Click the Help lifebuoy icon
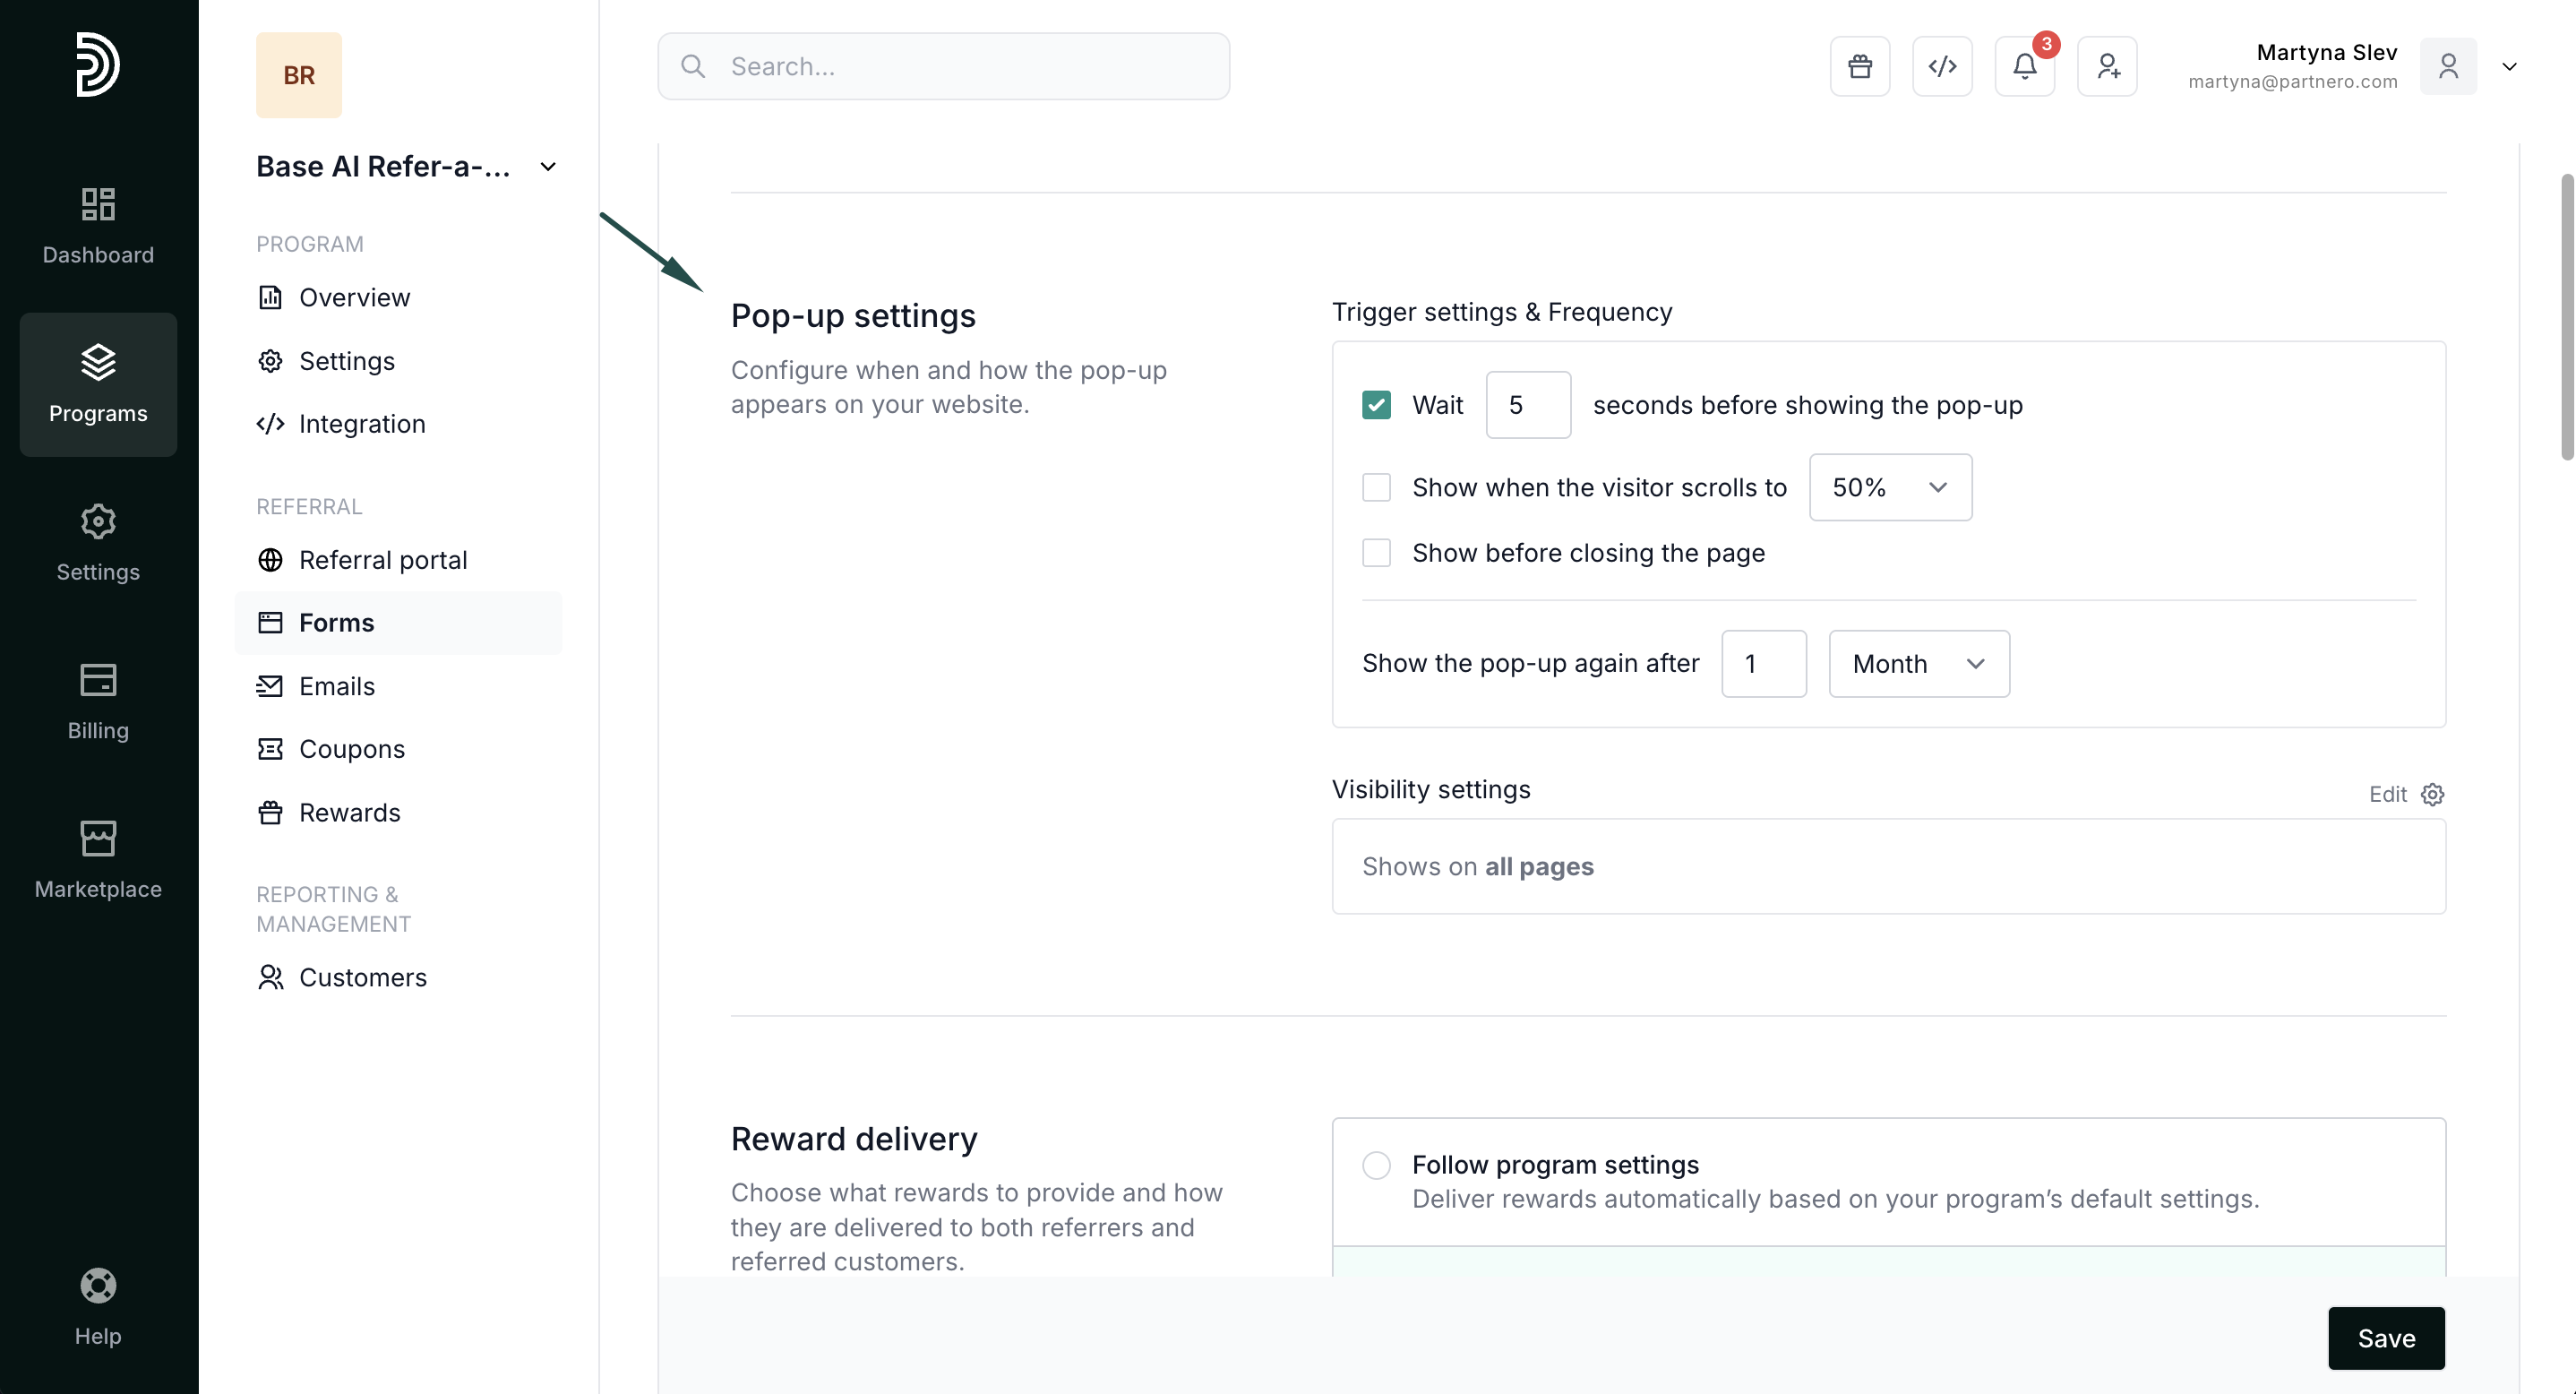 click(x=98, y=1285)
